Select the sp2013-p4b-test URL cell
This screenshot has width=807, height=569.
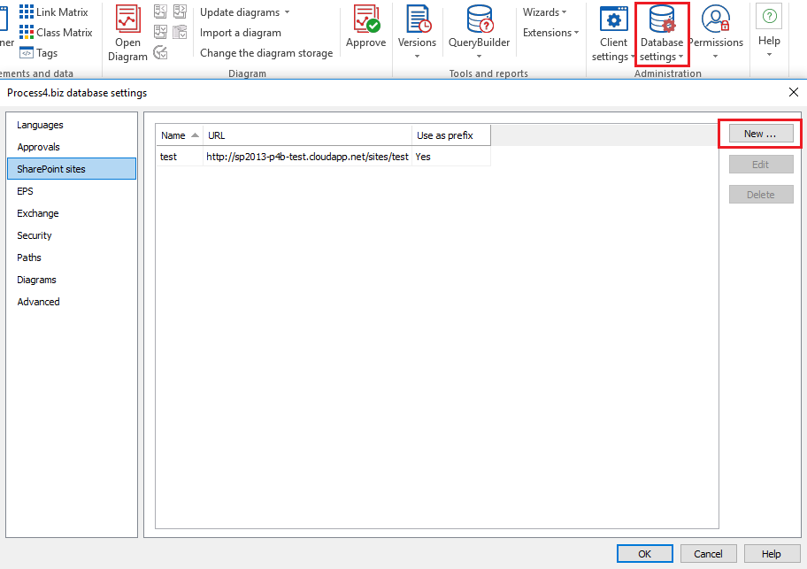pos(307,157)
